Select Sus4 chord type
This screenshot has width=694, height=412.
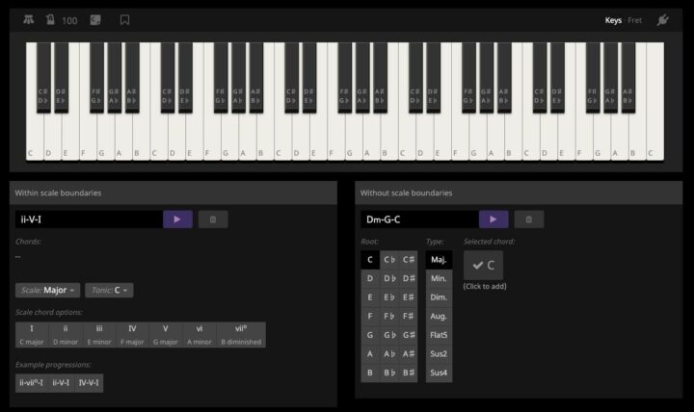point(438,373)
